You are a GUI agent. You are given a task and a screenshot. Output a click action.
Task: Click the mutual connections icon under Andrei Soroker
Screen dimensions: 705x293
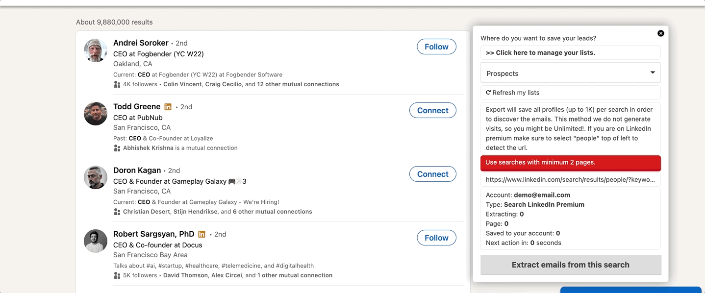(x=117, y=84)
